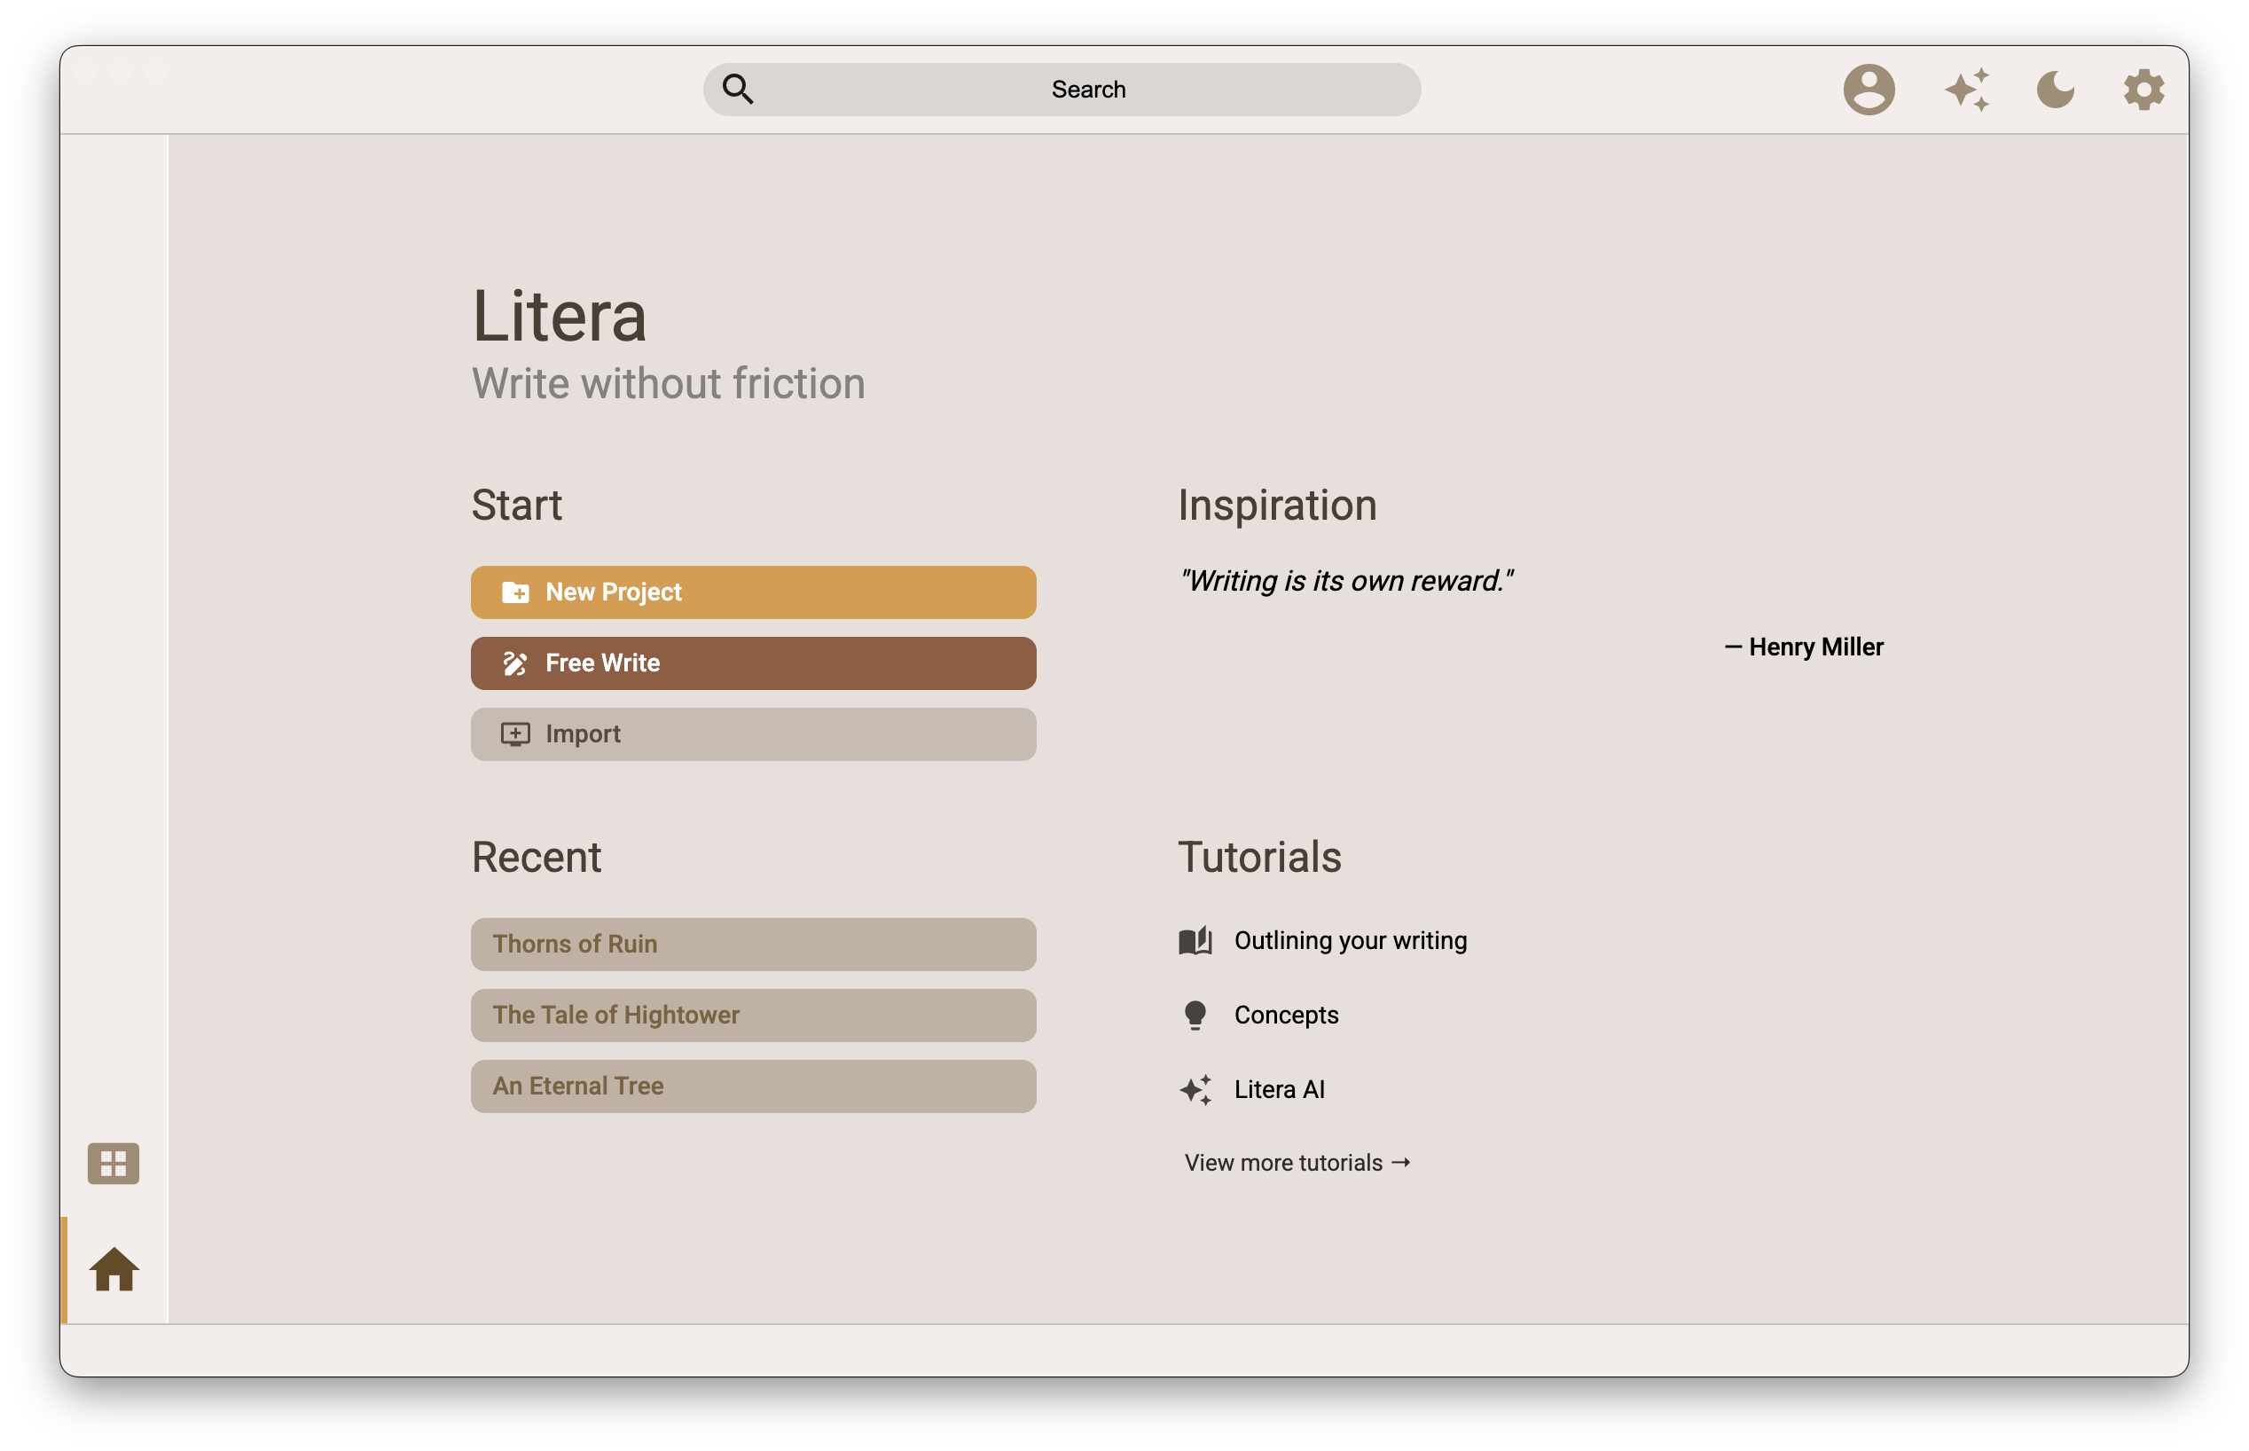The width and height of the screenshot is (2249, 1451).
Task: Open The Tale of Hightower project
Action: [x=753, y=1015]
